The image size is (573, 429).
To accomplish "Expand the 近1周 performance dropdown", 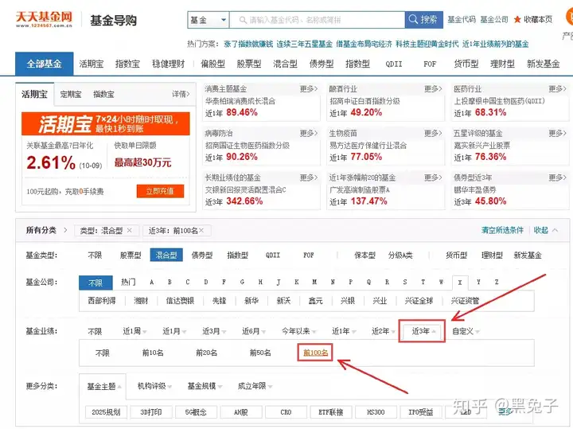I will [134, 331].
